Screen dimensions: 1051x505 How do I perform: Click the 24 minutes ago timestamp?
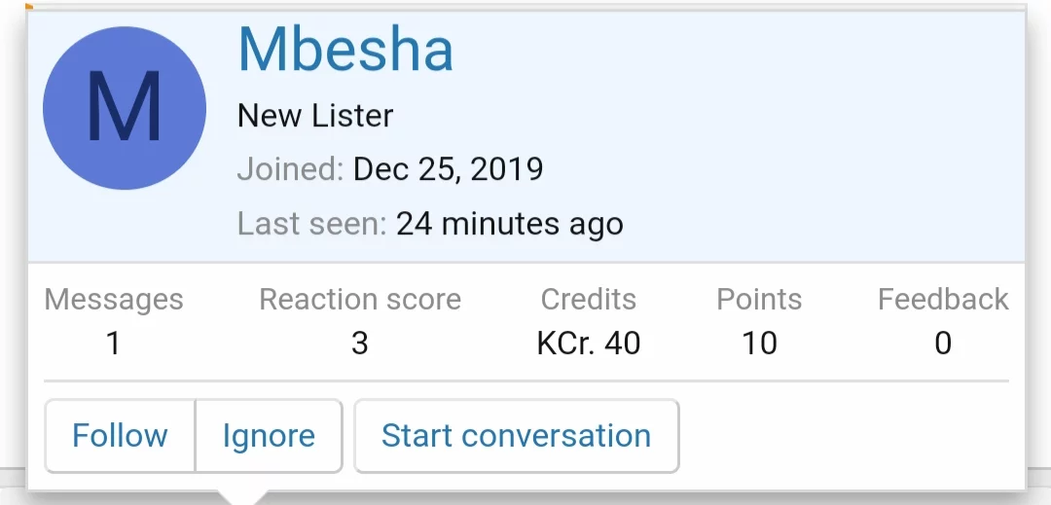coord(509,224)
